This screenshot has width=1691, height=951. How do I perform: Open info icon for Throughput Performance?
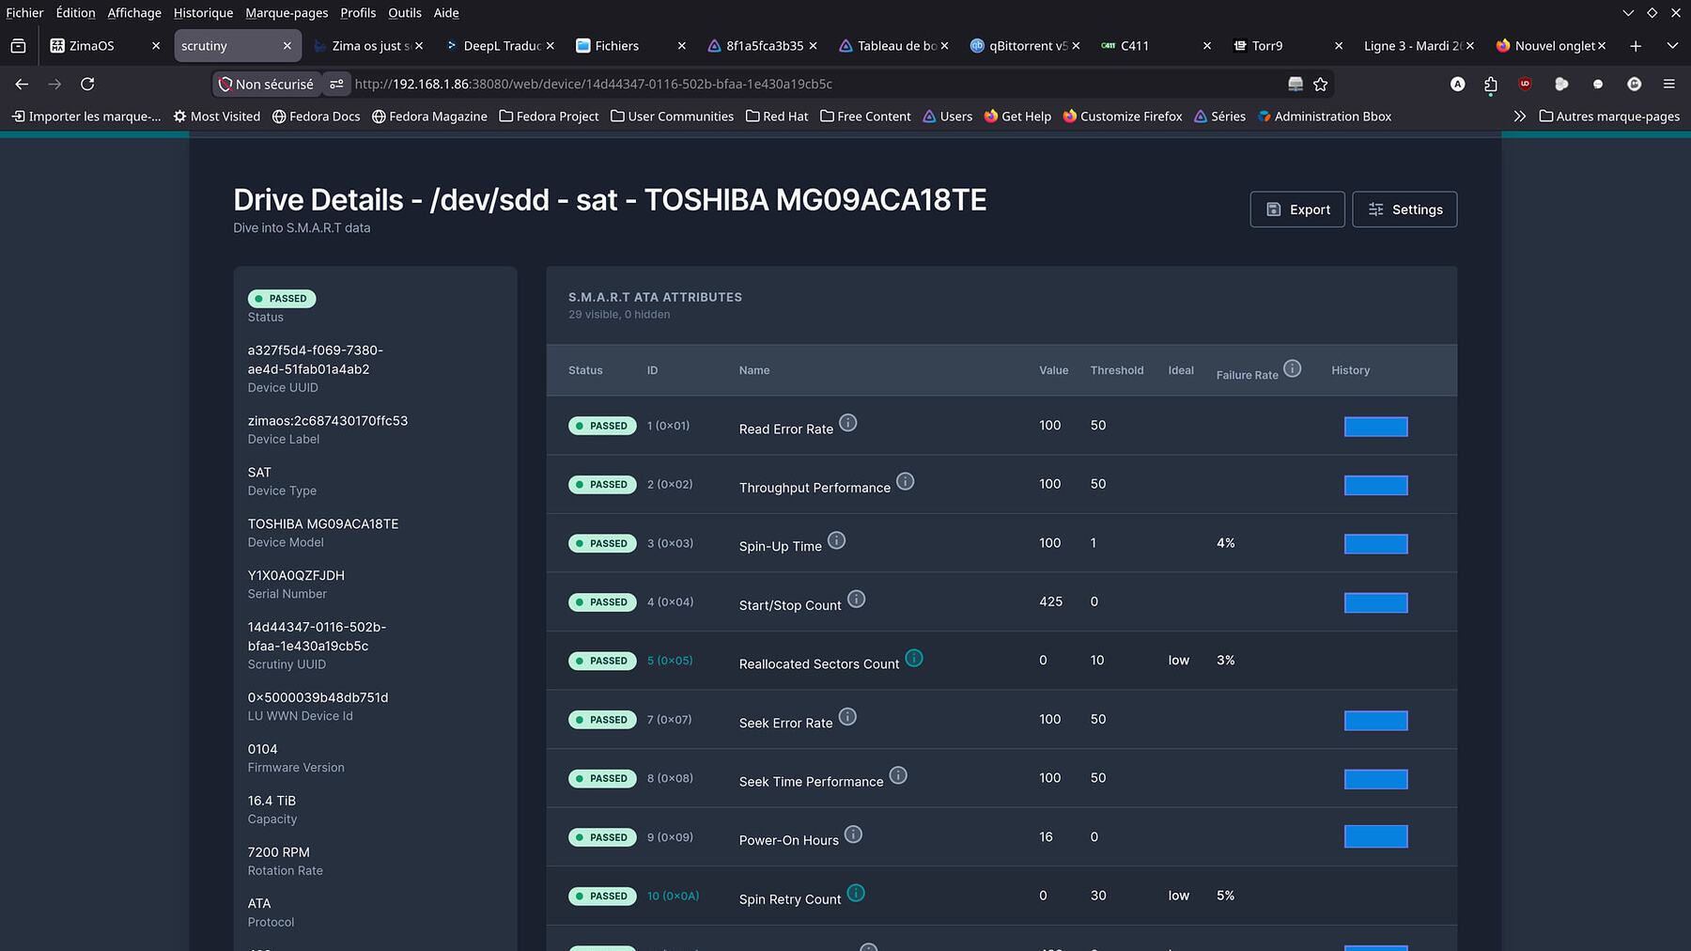point(905,481)
